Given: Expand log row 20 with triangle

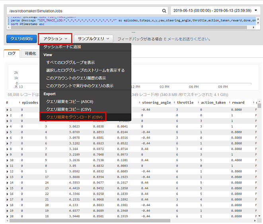Looking at the screenshot, I should (7, 217).
